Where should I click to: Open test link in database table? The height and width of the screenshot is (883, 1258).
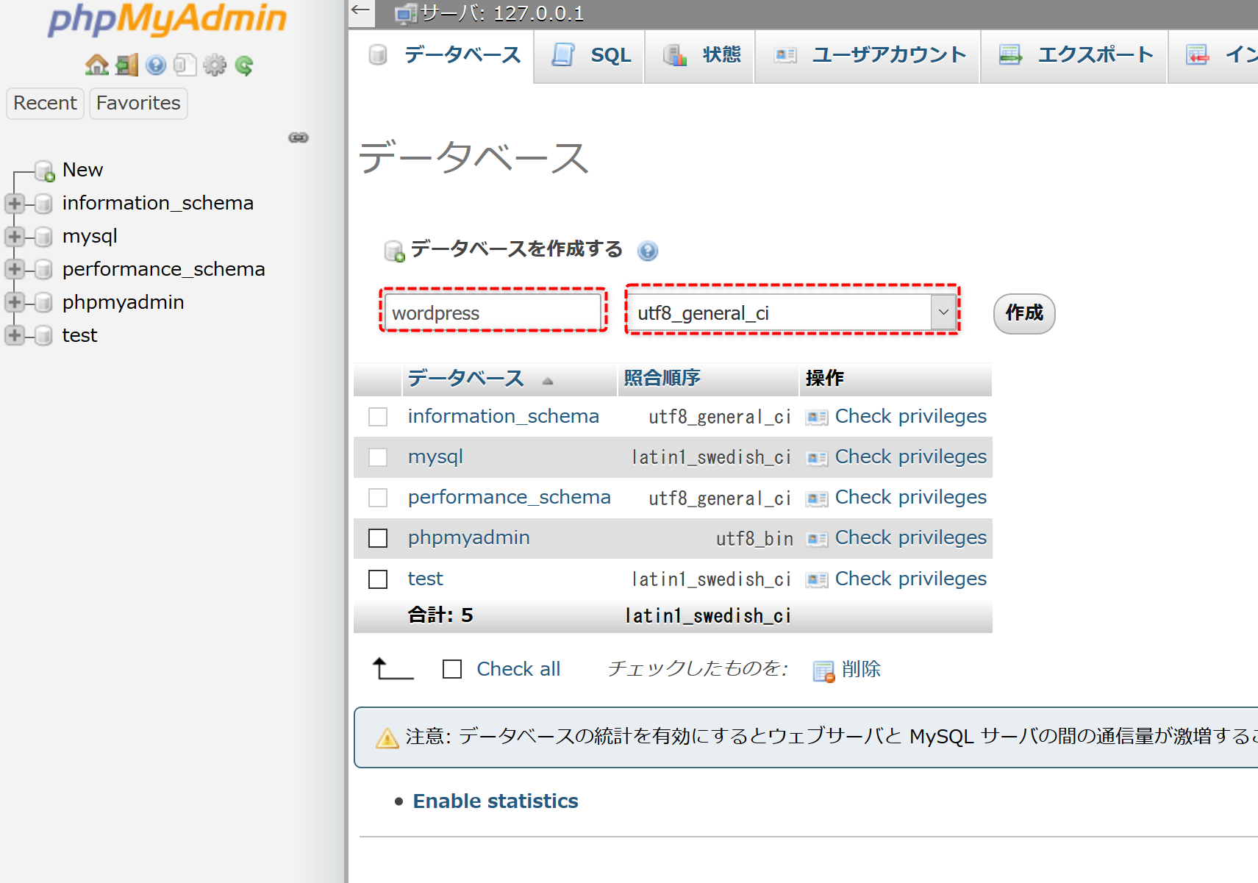426,579
